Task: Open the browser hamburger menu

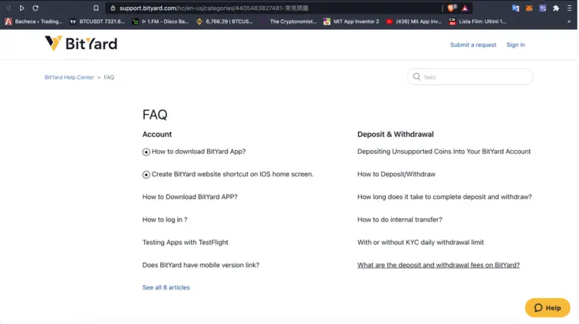Action: coord(569,8)
